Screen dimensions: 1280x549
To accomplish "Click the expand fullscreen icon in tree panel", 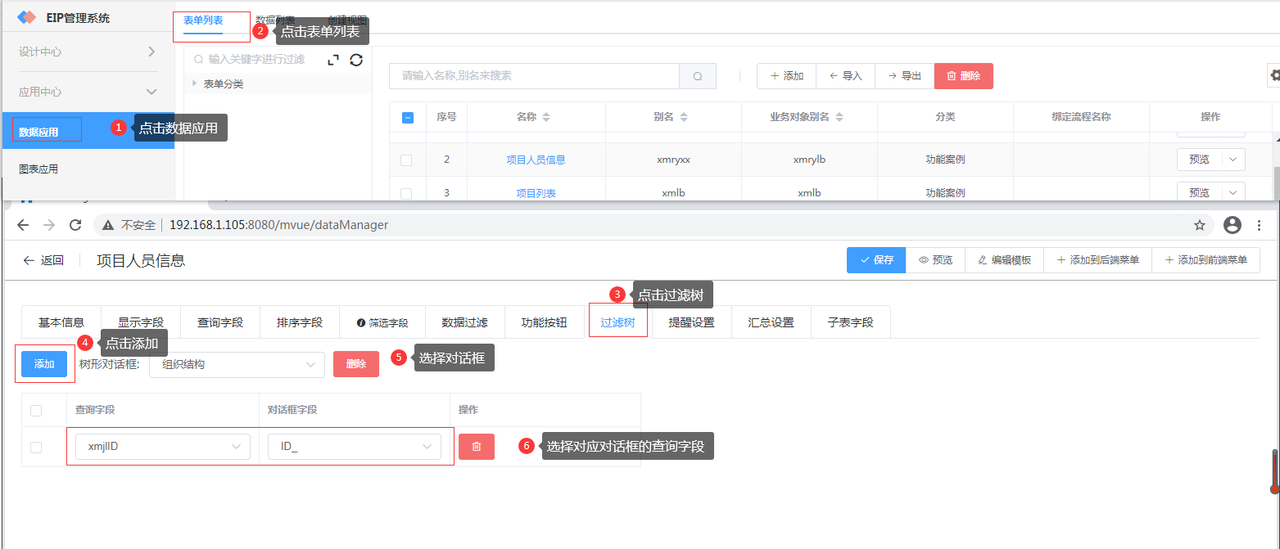I will (333, 60).
